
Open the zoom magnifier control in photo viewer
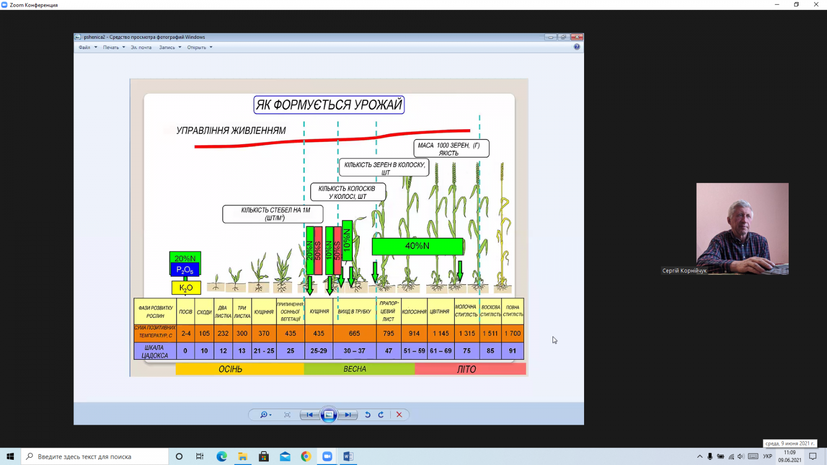pos(266,415)
